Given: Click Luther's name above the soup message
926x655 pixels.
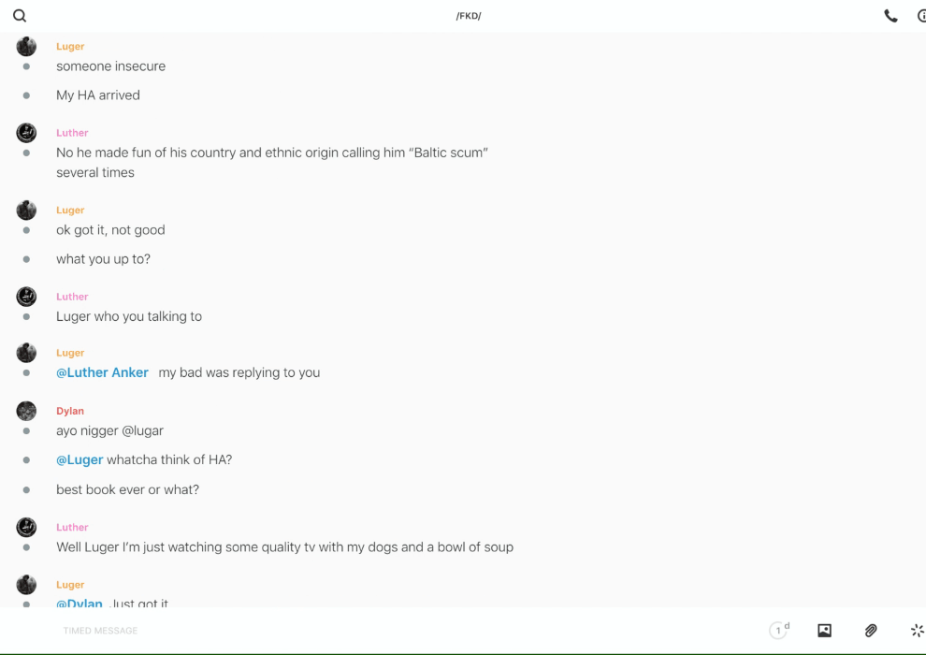Looking at the screenshot, I should (x=72, y=527).
